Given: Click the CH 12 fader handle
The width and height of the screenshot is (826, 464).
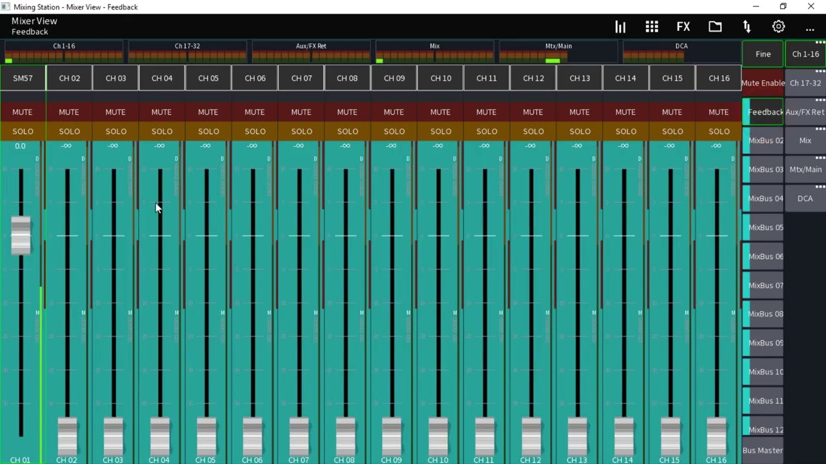Looking at the screenshot, I should (531, 436).
